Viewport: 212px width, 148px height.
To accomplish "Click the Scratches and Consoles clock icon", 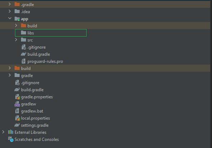I will click(11, 139).
